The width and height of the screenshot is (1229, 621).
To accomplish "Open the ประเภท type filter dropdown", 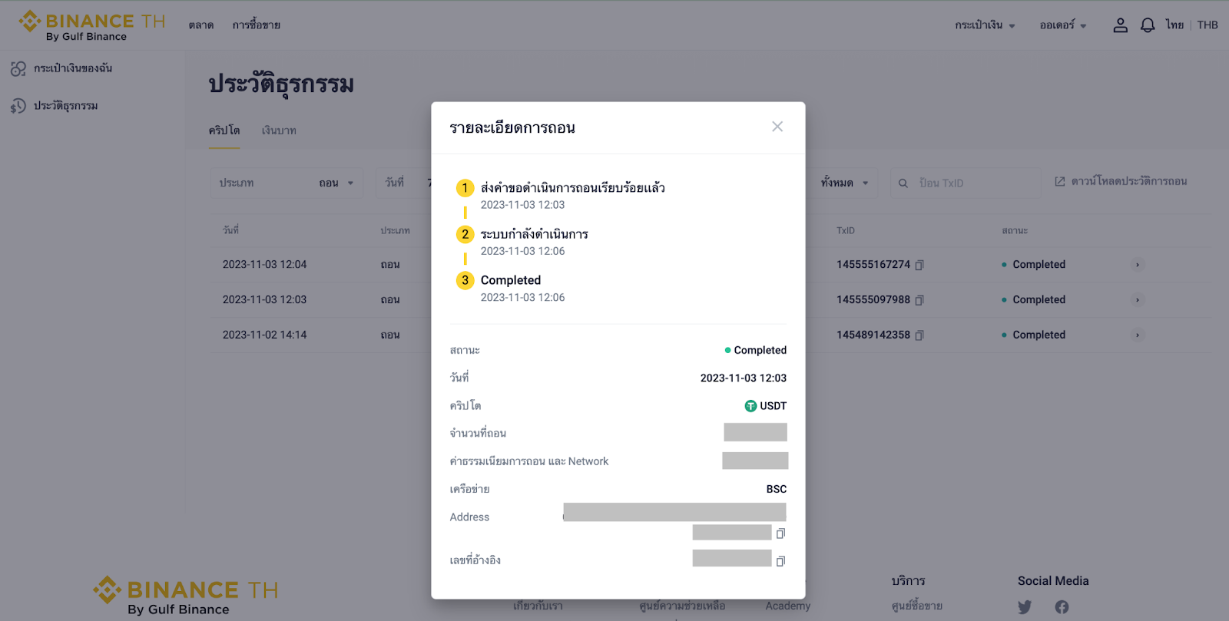I will click(287, 183).
